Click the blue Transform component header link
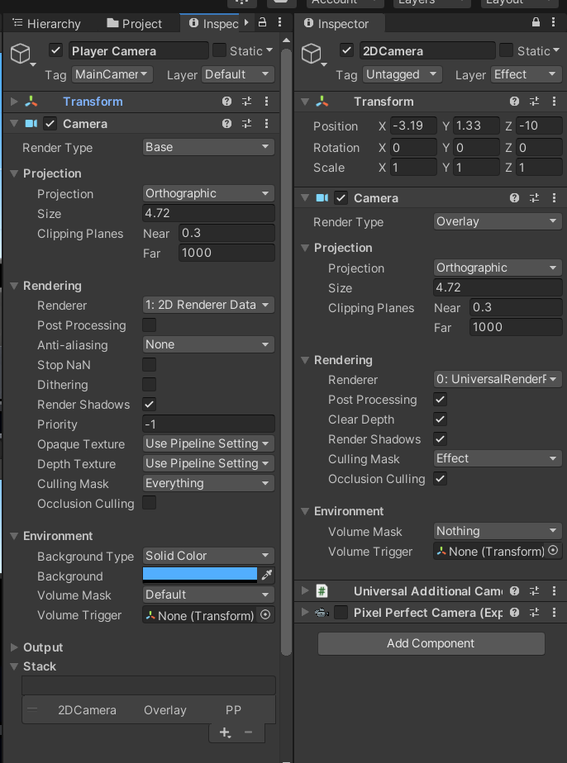Viewport: 567px width, 763px height. click(93, 102)
